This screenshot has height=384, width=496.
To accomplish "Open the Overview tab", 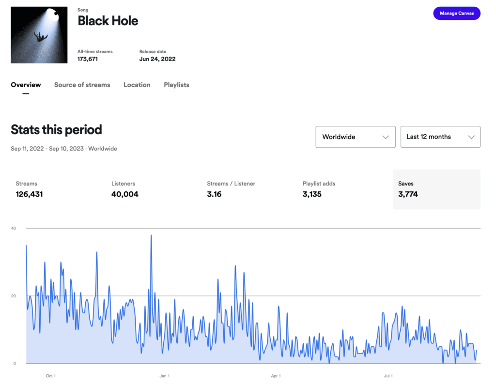I will pos(26,85).
